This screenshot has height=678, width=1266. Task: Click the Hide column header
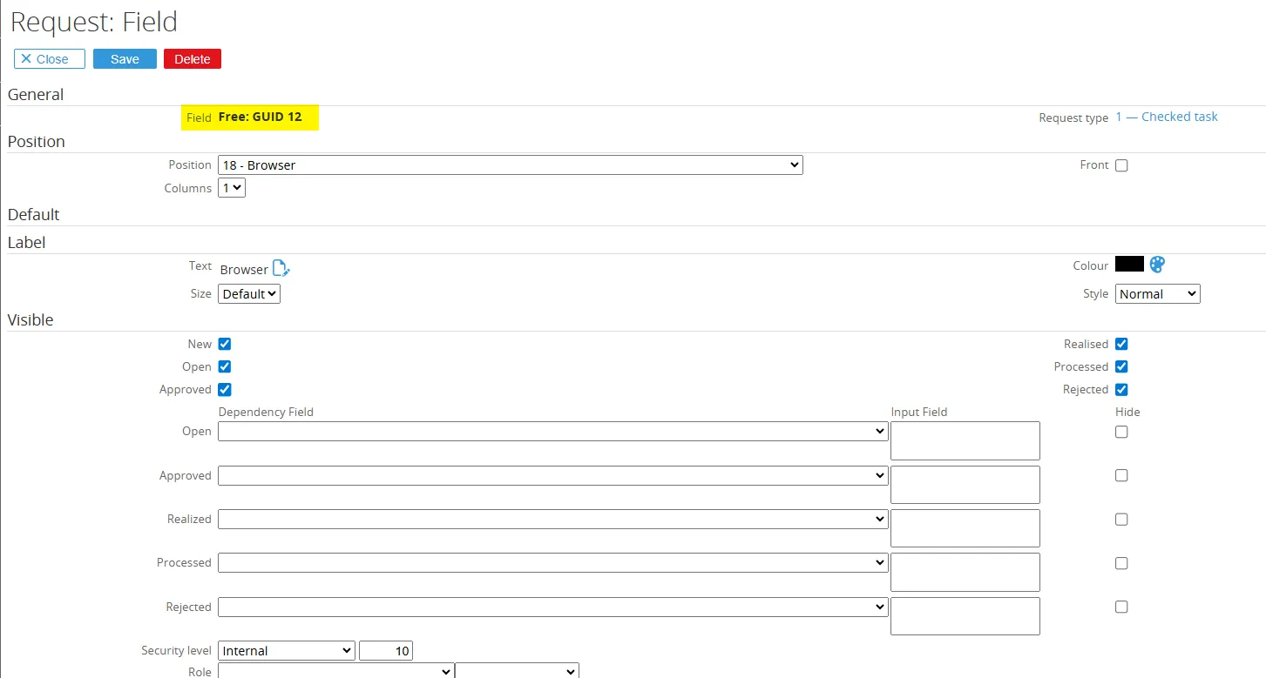[1127, 412]
